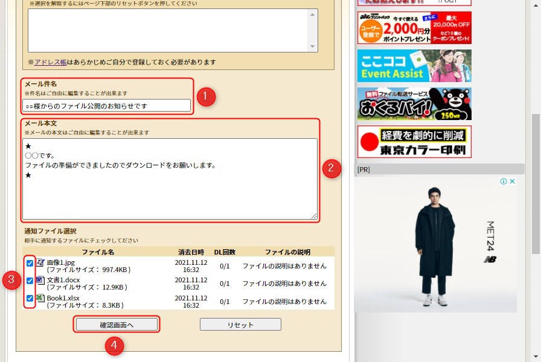Click into the メール件名 subject field

coord(106,106)
